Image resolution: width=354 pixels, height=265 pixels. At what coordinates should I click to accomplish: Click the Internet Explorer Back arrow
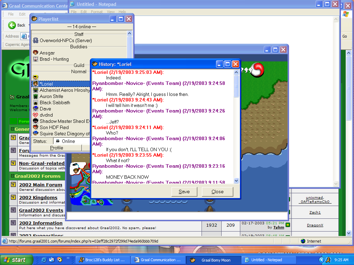12,25
